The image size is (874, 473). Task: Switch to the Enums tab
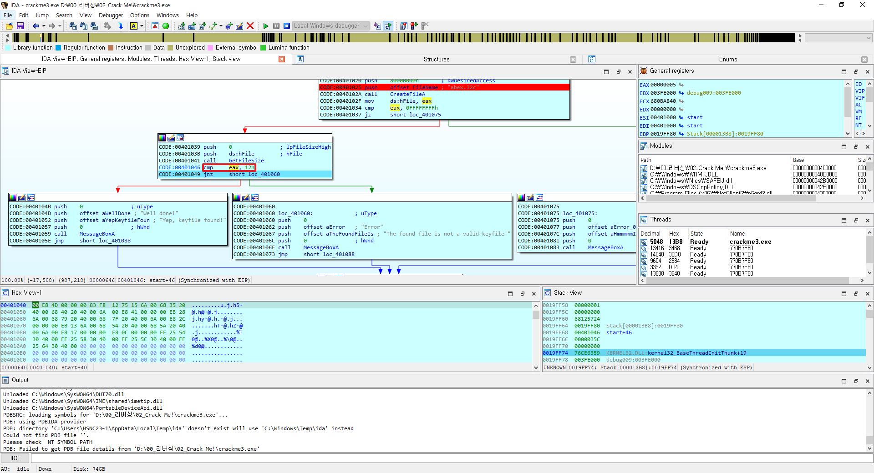(728, 59)
